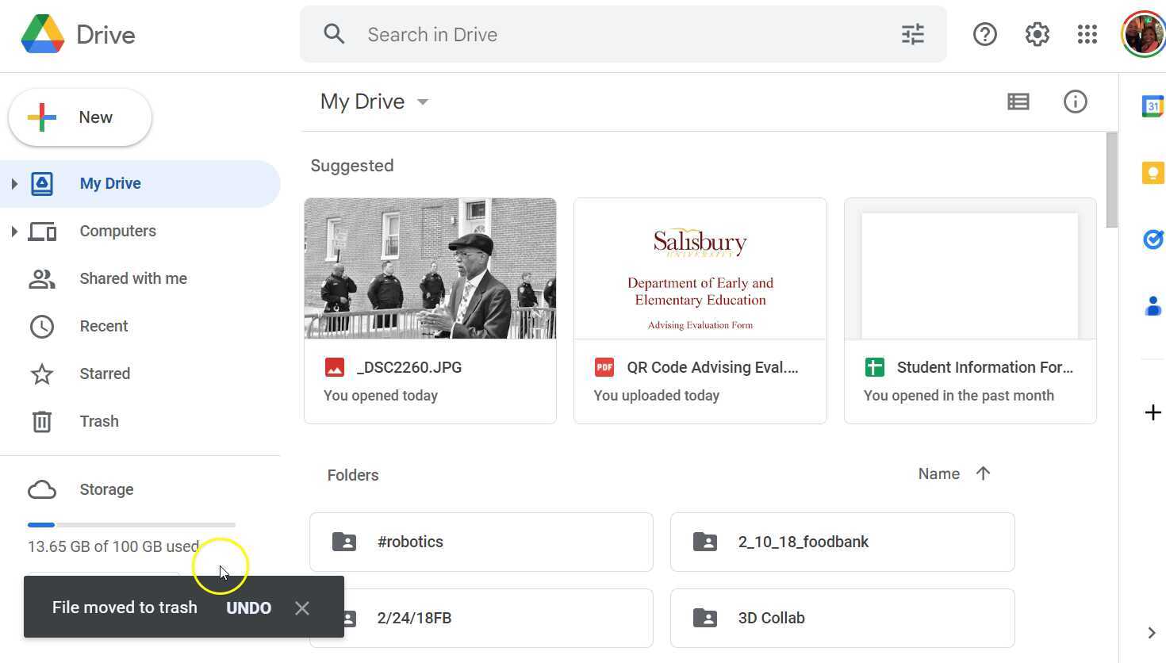Open the _DSC2260.JPG thumbnail
Viewport: 1166px width, 663px height.
click(430, 269)
